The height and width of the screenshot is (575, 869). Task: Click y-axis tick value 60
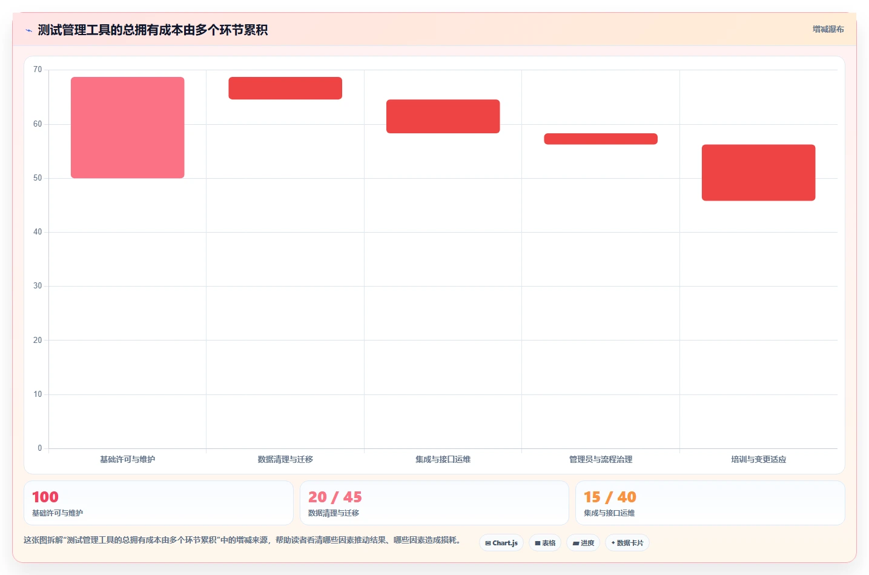(38, 124)
